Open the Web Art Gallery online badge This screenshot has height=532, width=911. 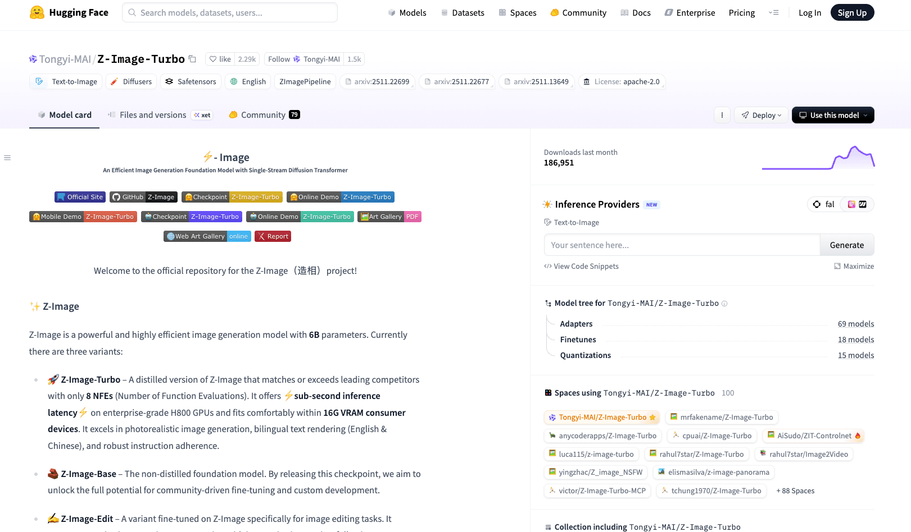[x=207, y=236]
